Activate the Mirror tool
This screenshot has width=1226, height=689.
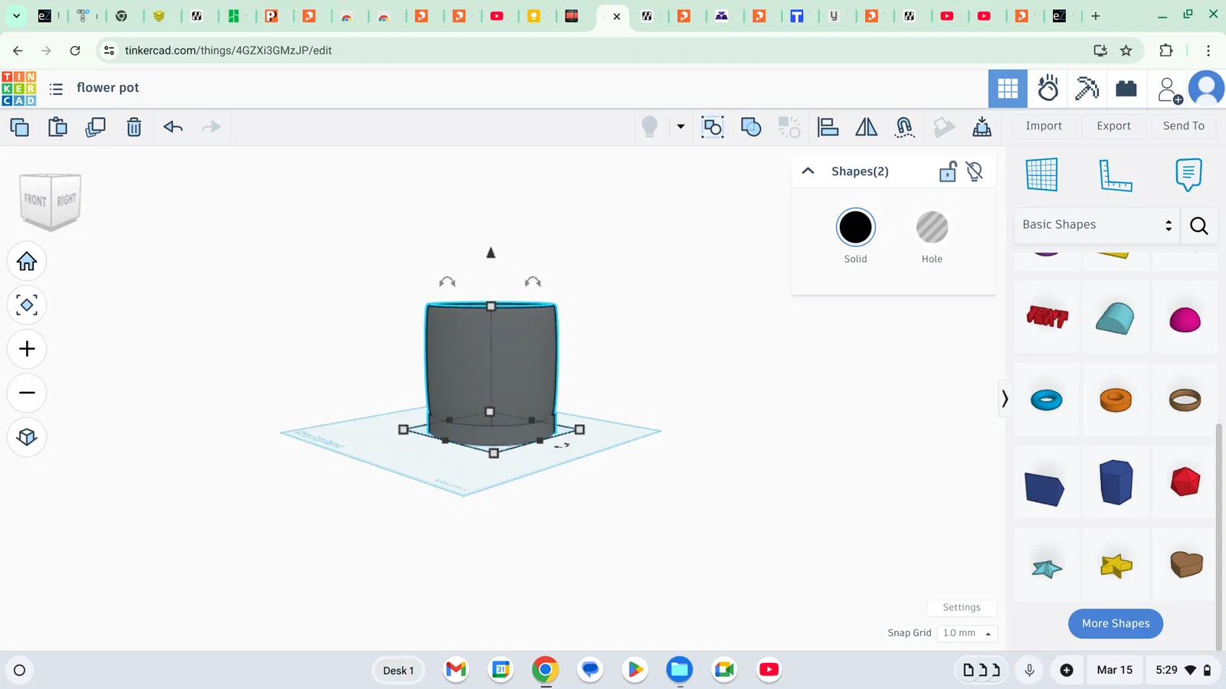[x=866, y=127]
